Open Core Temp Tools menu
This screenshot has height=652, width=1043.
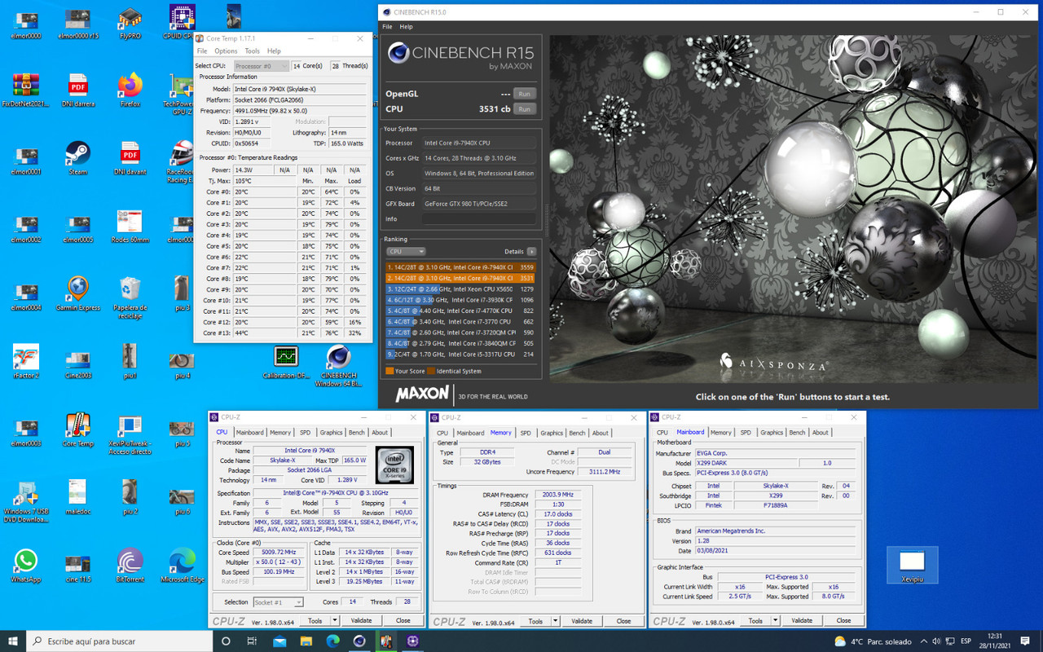(x=253, y=51)
